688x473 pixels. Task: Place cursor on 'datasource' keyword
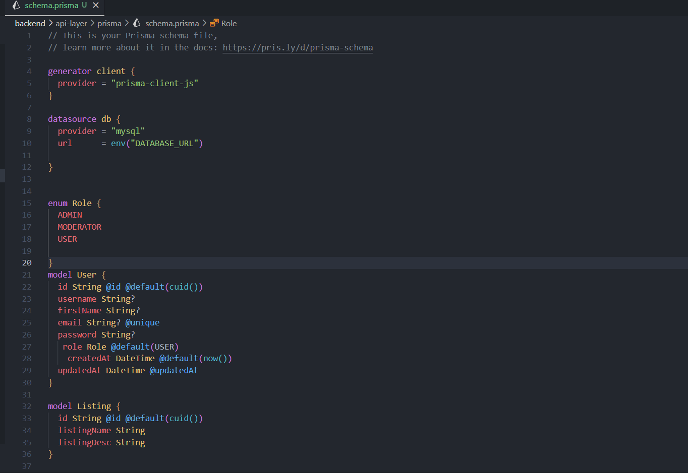[x=72, y=119]
